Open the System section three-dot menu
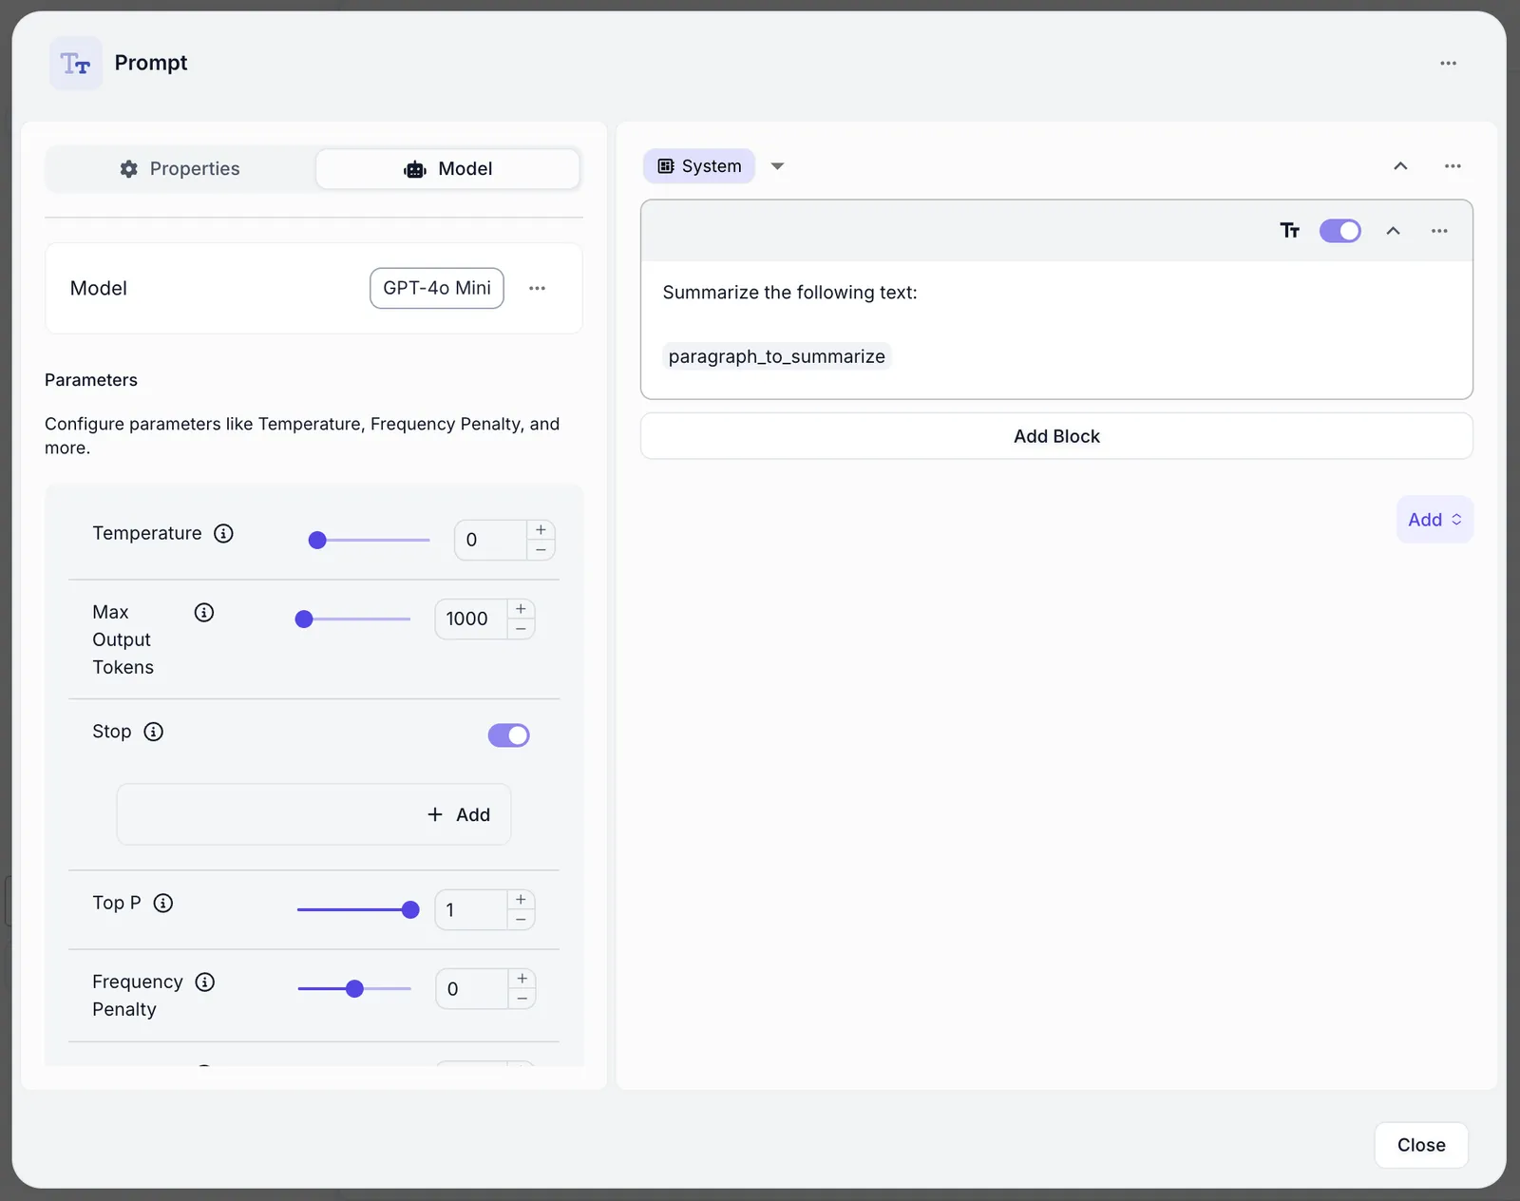The height and width of the screenshot is (1201, 1520). [1453, 166]
